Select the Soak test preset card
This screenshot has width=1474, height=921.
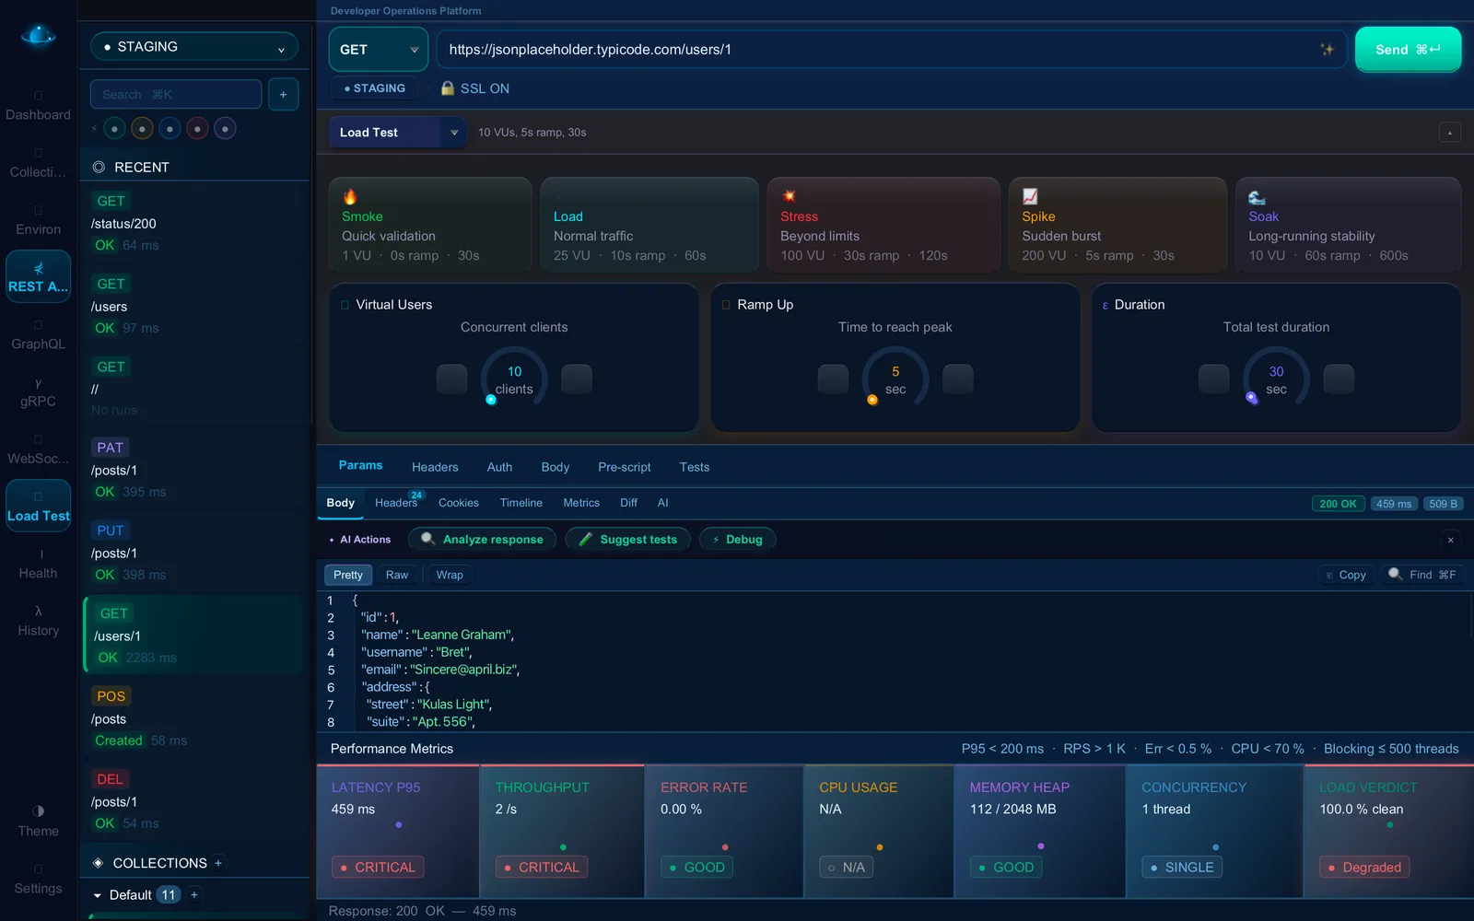point(1348,225)
